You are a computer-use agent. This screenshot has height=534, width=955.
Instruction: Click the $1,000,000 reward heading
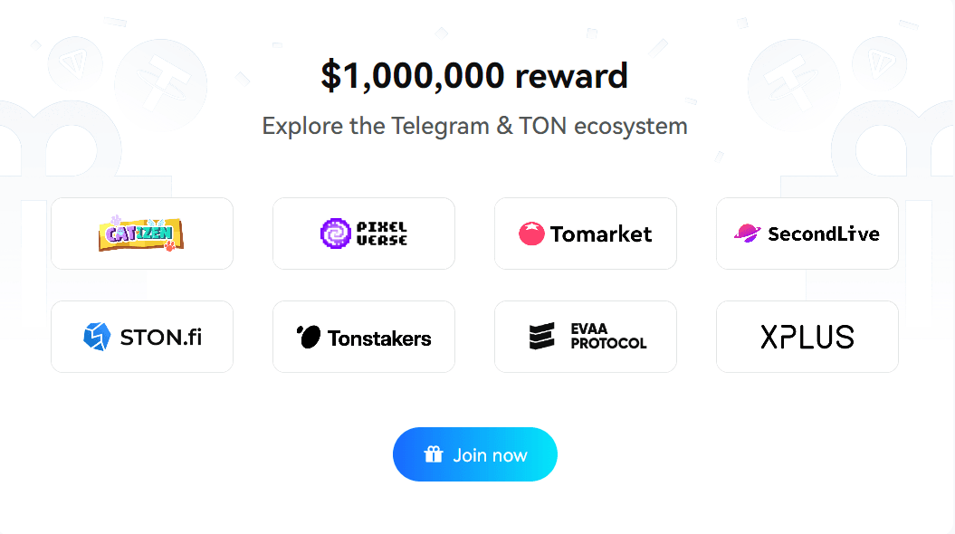coord(474,75)
